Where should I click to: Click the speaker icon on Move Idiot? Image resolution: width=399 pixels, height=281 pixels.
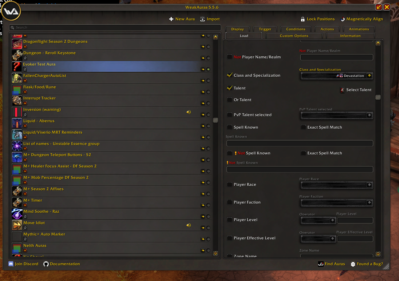[x=189, y=225]
